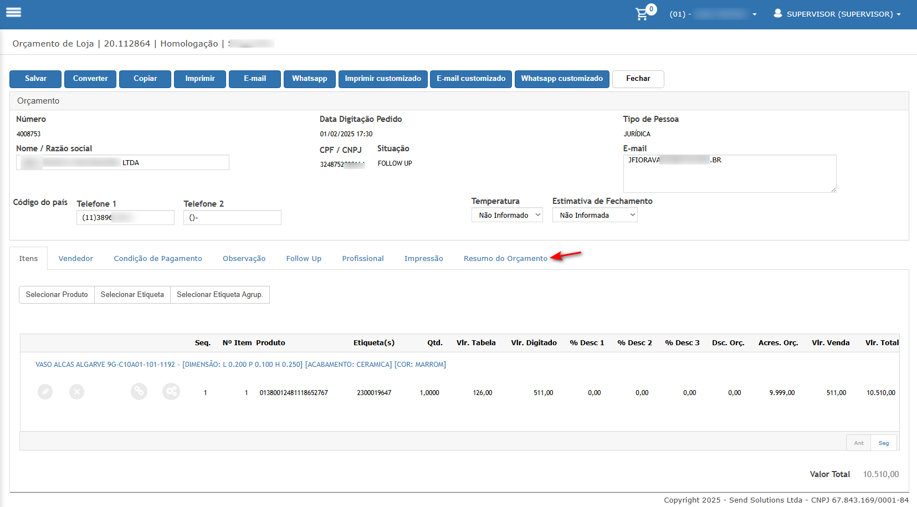This screenshot has height=507, width=917.
Task: Click the Valor Total 10.510,00 amount
Action: click(881, 474)
